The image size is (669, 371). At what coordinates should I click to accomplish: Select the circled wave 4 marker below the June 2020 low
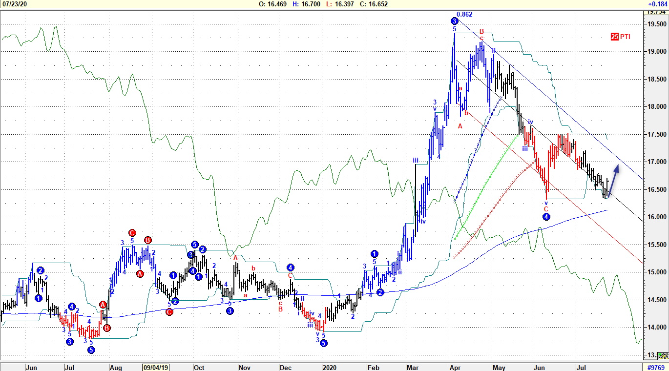[x=546, y=216]
